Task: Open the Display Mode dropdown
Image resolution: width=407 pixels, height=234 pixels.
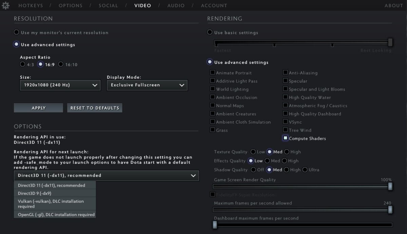Action: pyautogui.click(x=147, y=85)
